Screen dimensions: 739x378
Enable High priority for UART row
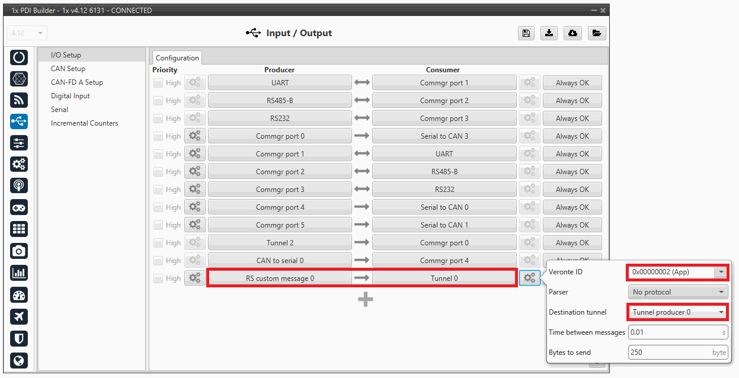[x=158, y=83]
